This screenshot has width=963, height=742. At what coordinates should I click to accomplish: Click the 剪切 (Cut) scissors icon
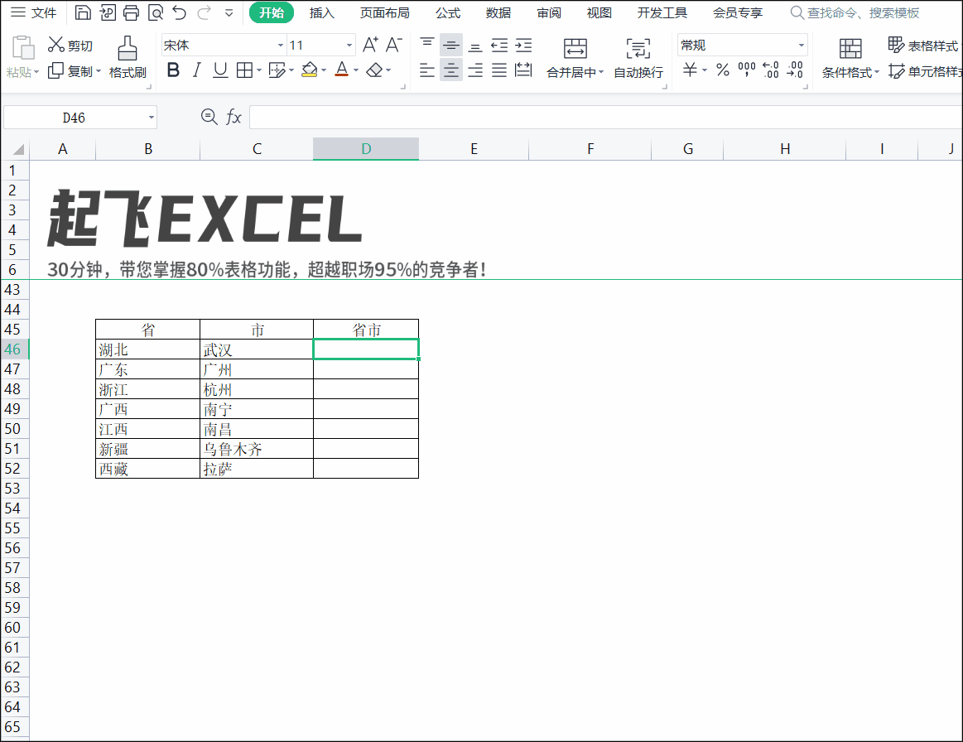[55, 44]
